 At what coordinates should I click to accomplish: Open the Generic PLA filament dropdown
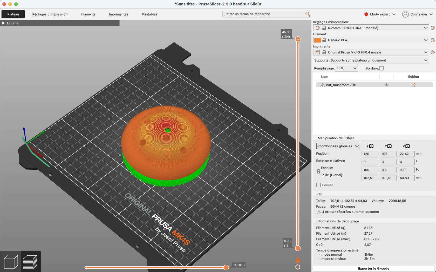click(x=371, y=40)
